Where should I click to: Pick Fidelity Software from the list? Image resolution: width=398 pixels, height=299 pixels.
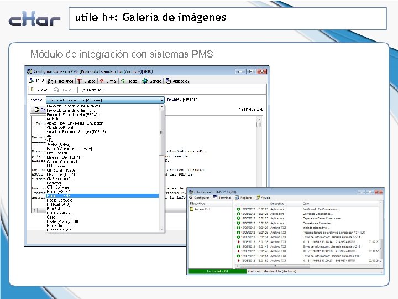[x=59, y=200]
